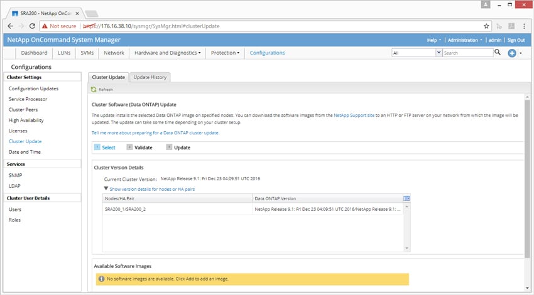Open Users under Cluster User Details
The height and width of the screenshot is (295, 534).
coord(15,209)
